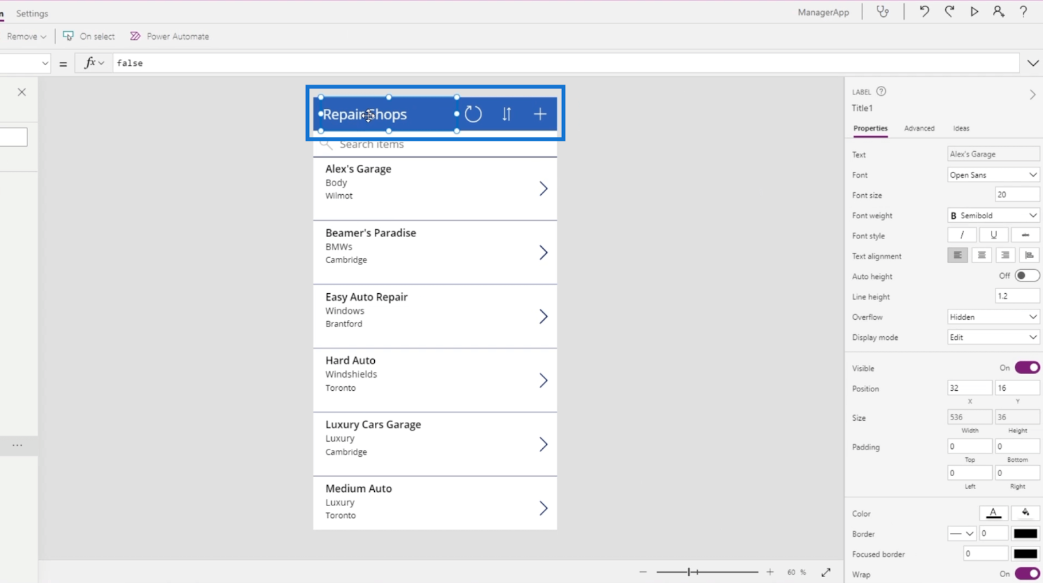Zoom out with the minus icon
The height and width of the screenshot is (583, 1043).
[643, 572]
